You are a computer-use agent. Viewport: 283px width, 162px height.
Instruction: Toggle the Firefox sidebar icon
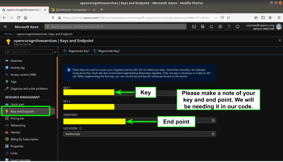[263, 18]
